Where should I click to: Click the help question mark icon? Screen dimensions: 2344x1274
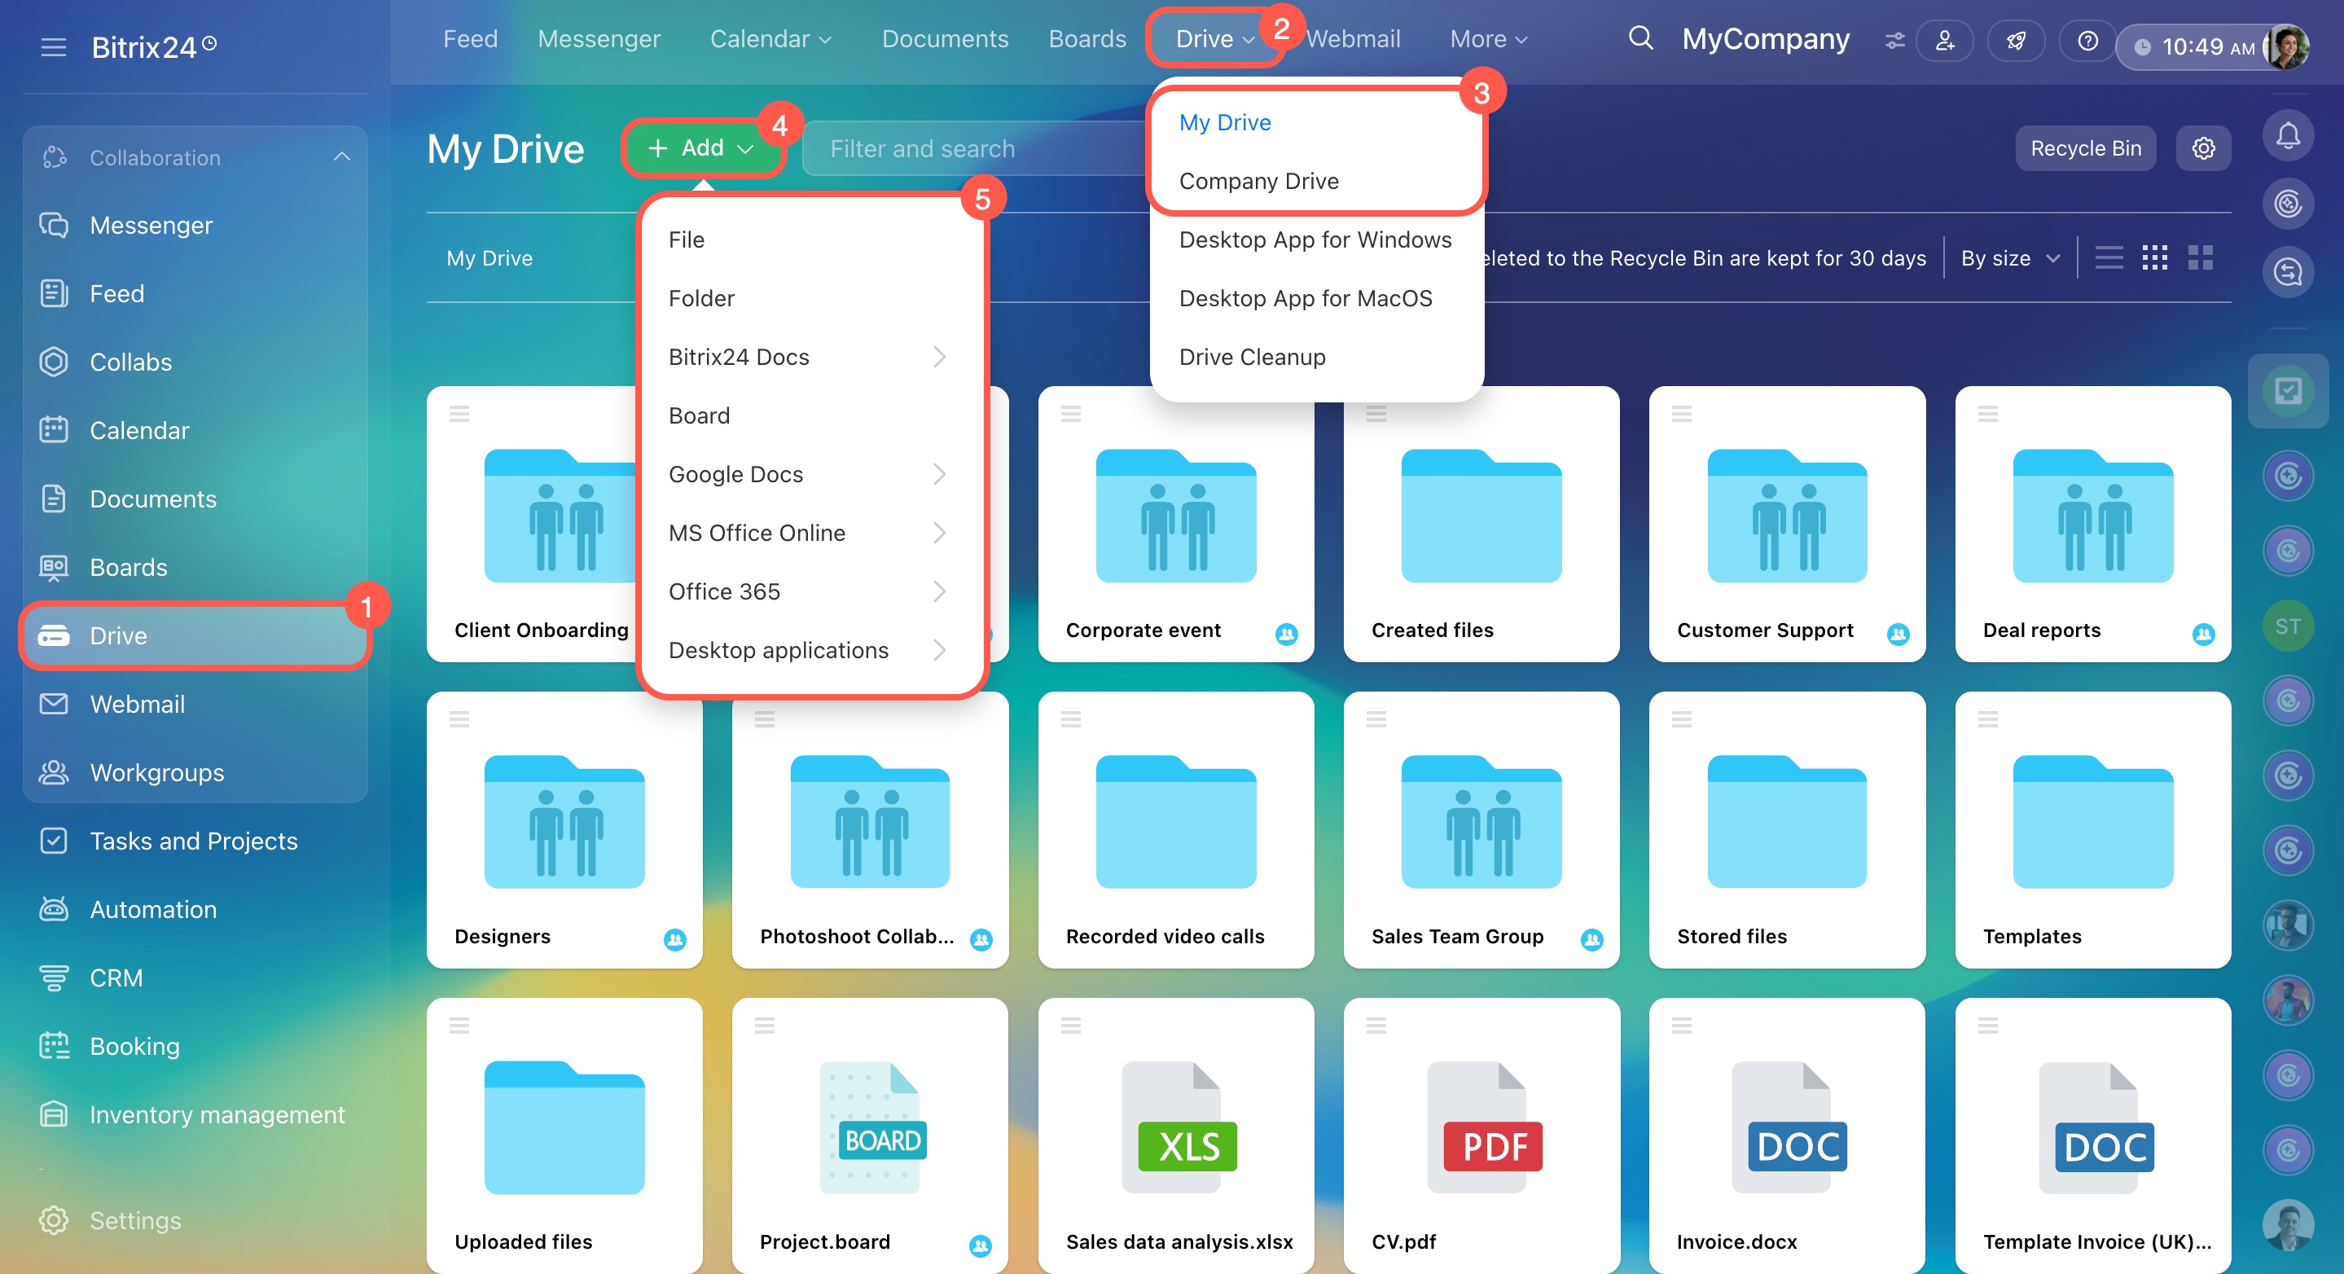coord(2087,41)
